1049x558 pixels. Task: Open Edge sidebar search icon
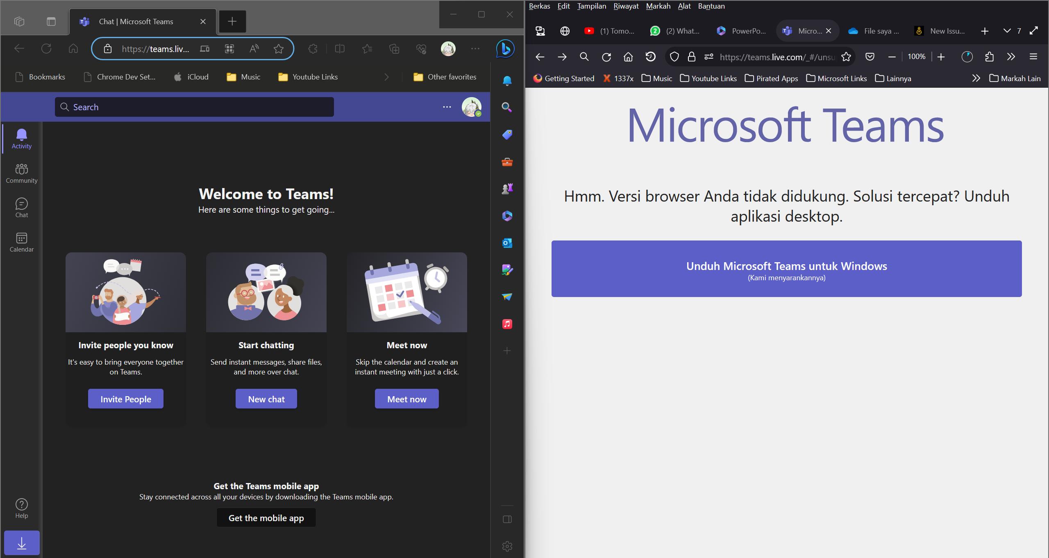coord(507,107)
